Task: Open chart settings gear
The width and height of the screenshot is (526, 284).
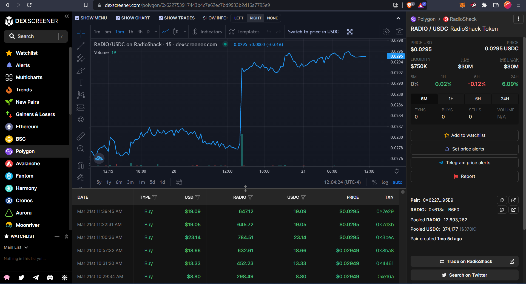Action: coord(386,32)
